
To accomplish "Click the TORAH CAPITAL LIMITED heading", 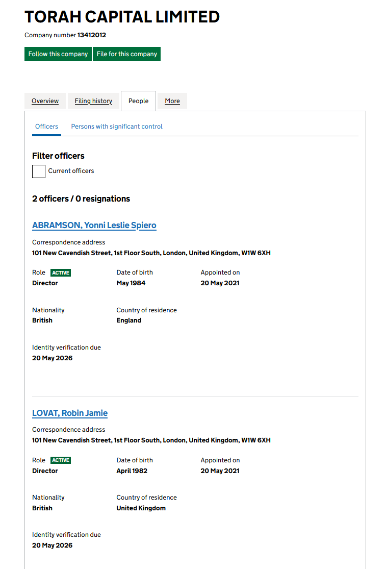I will [122, 17].
